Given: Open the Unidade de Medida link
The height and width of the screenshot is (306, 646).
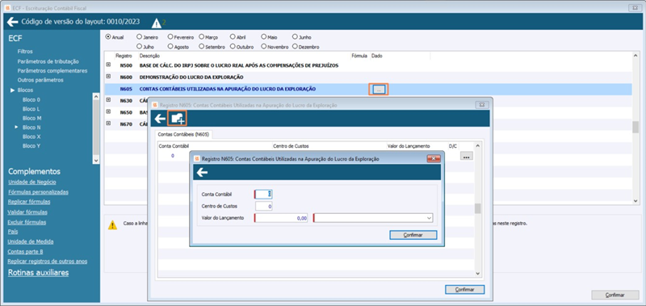Looking at the screenshot, I should coord(31,241).
